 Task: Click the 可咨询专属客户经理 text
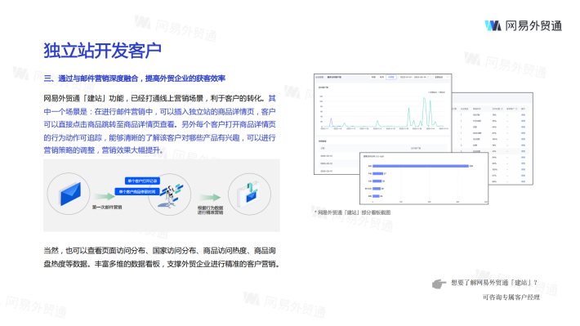(x=511, y=297)
